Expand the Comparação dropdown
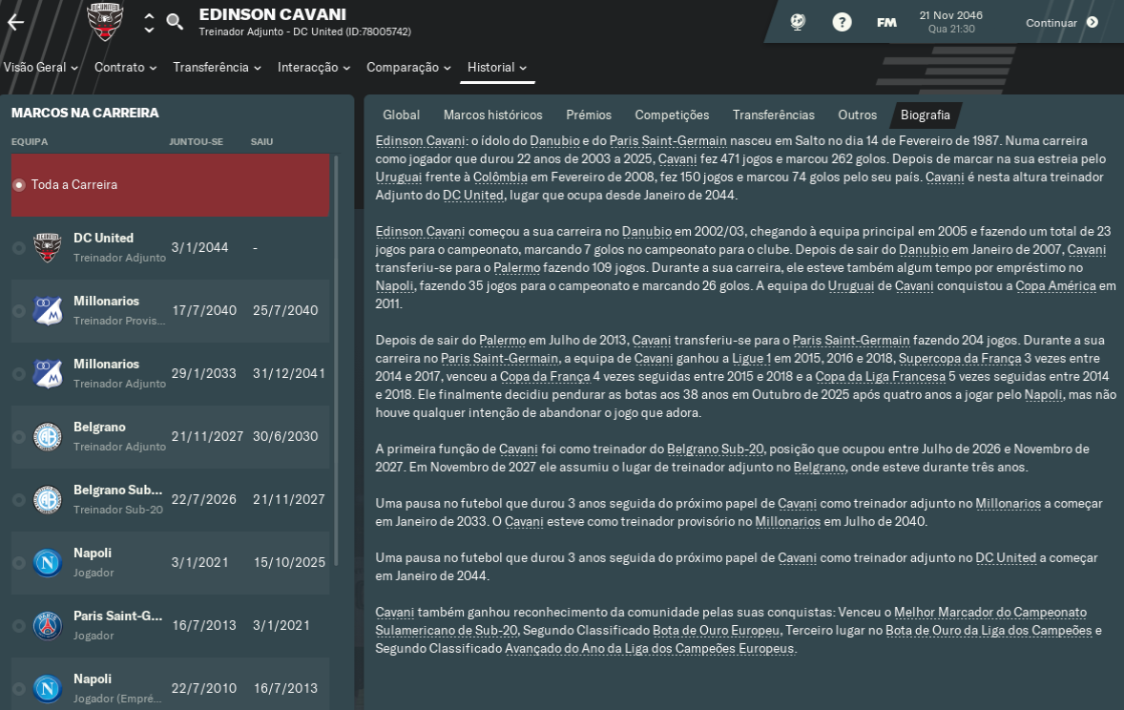 tap(408, 68)
